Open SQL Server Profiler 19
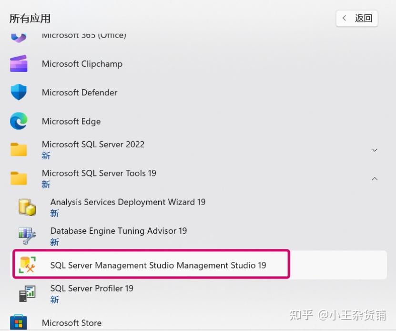The height and width of the screenshot is (331, 396). coord(91,288)
